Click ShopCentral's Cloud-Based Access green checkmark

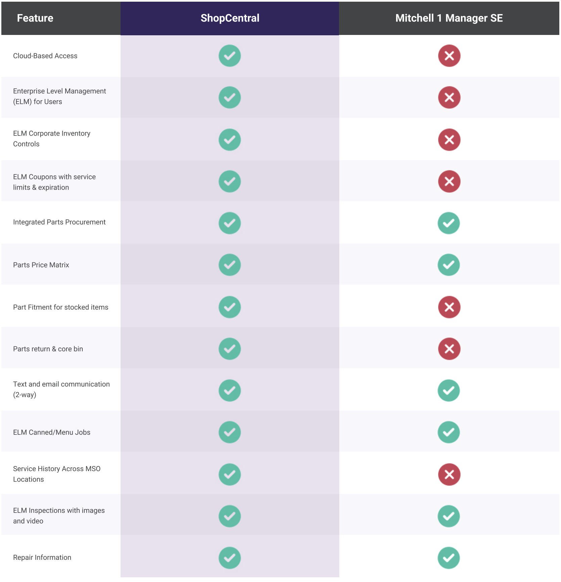tap(229, 56)
